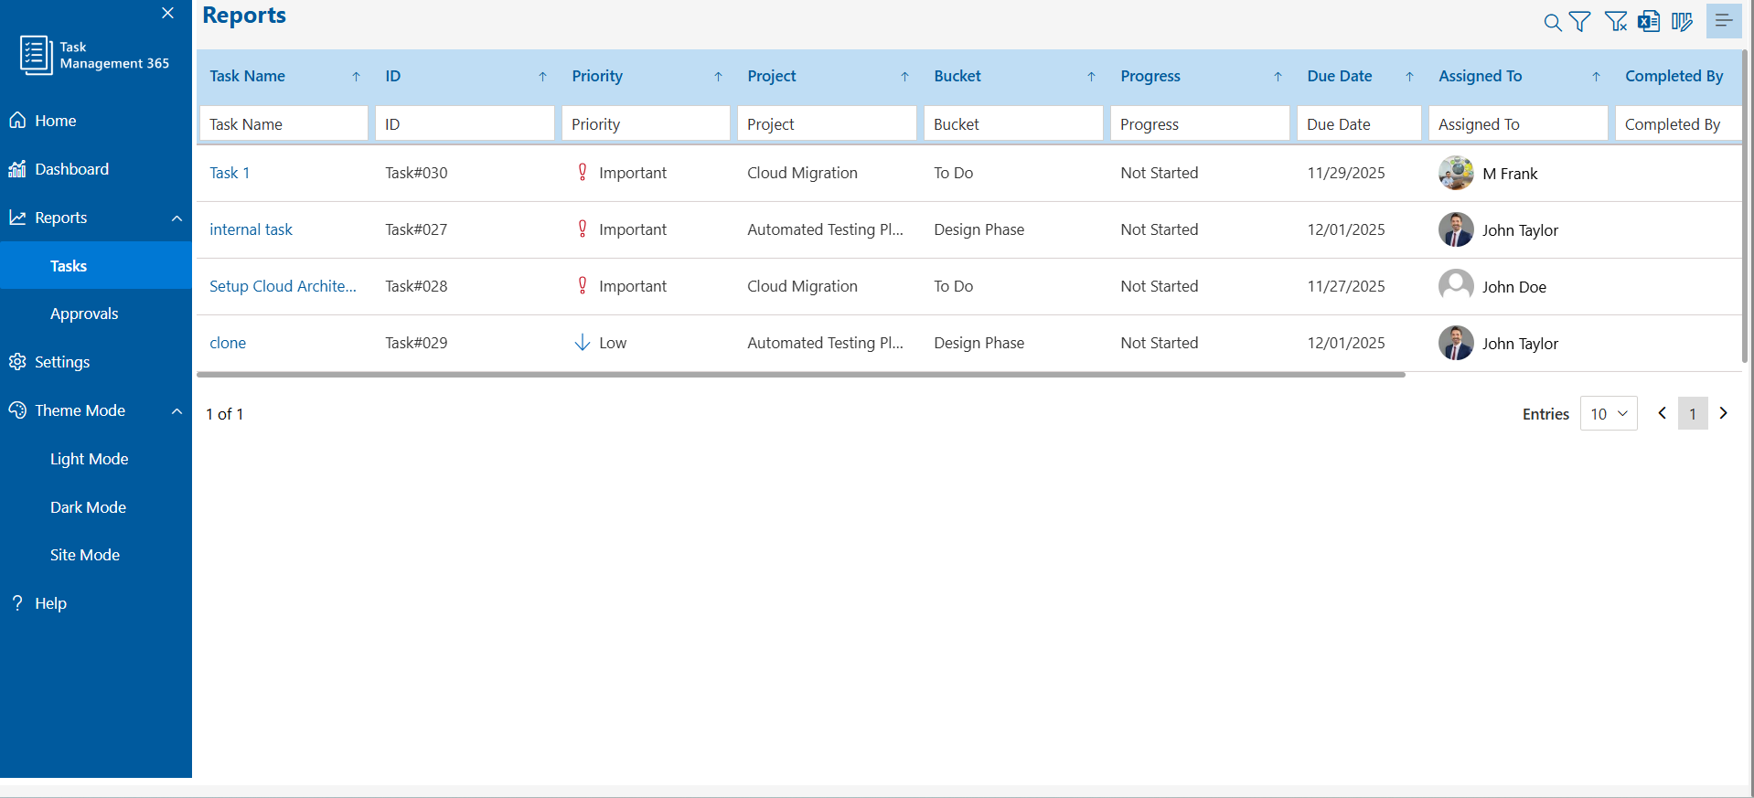The width and height of the screenshot is (1754, 798).
Task: Open the filter funnel icon
Action: pyautogui.click(x=1579, y=22)
